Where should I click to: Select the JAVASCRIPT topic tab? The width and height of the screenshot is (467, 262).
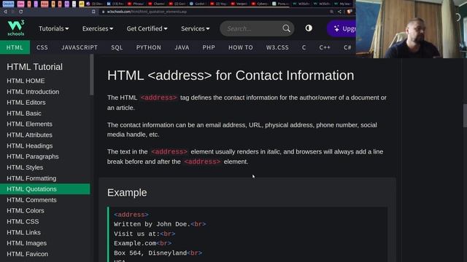point(80,47)
